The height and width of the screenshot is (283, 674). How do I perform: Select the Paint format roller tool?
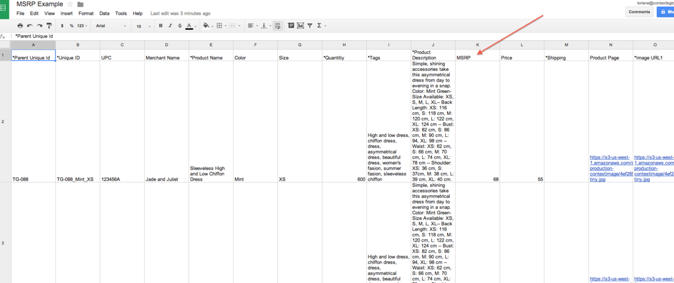click(49, 26)
